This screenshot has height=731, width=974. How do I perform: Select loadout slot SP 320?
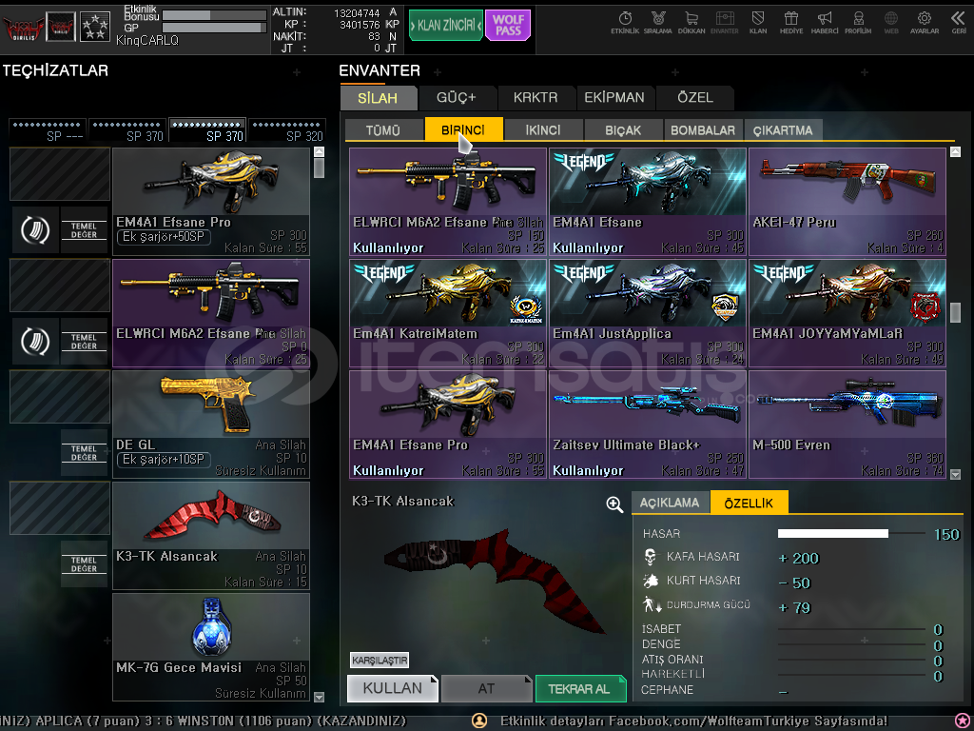tap(287, 130)
